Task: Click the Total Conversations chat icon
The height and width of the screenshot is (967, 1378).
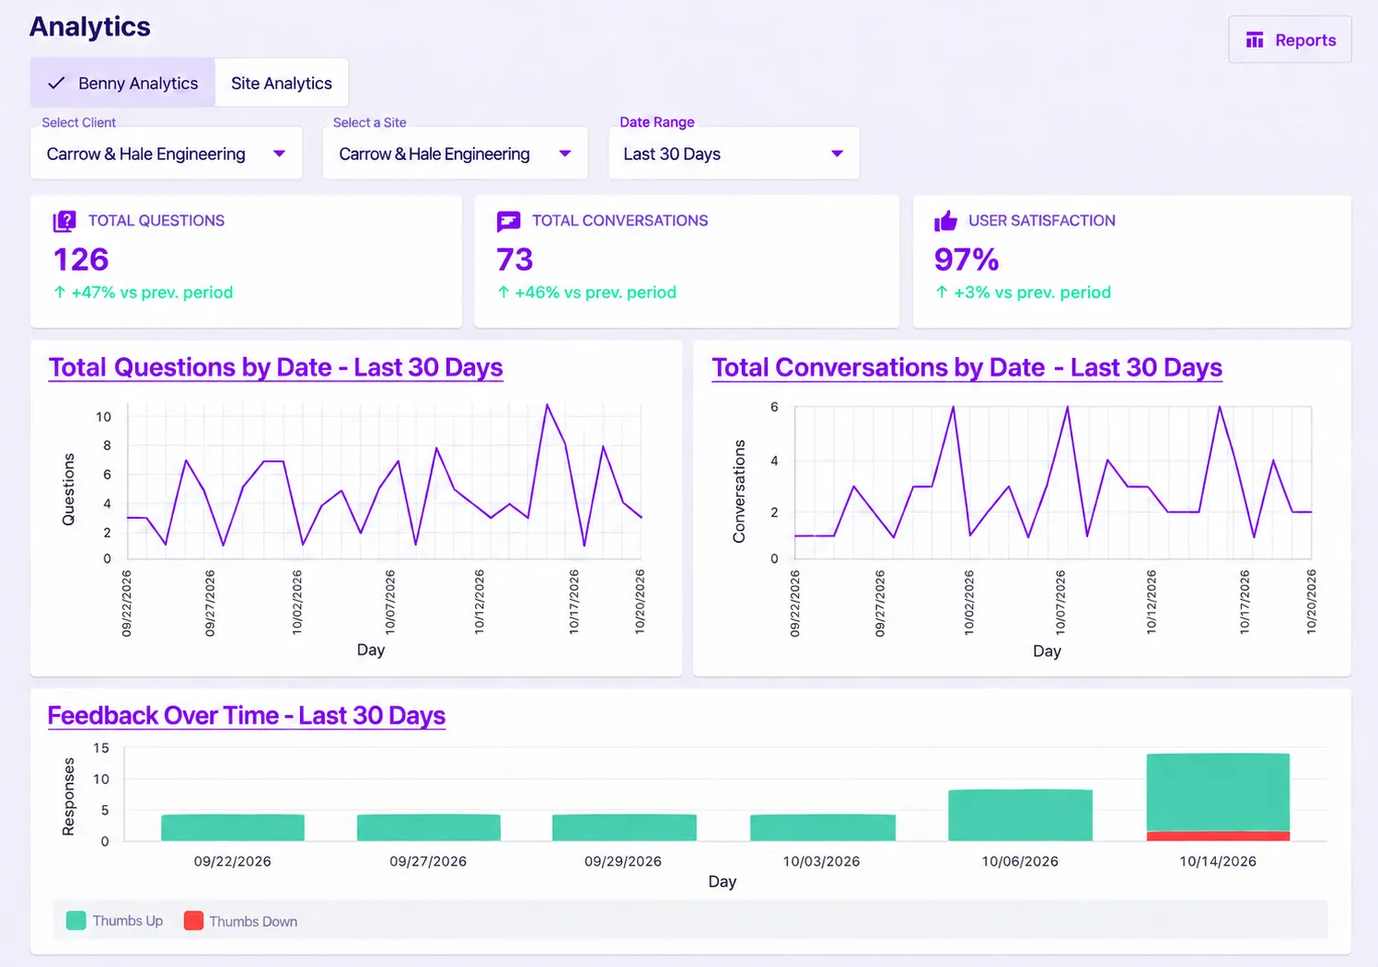Action: pyautogui.click(x=508, y=221)
